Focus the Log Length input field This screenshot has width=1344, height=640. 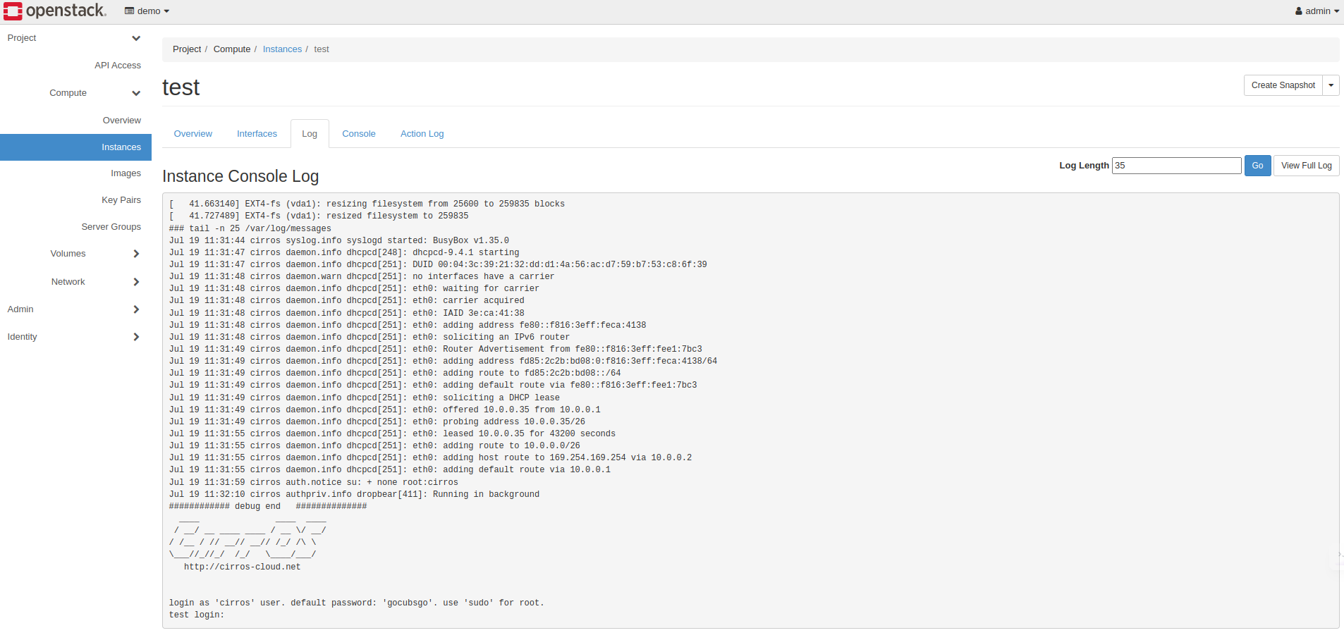(1176, 166)
